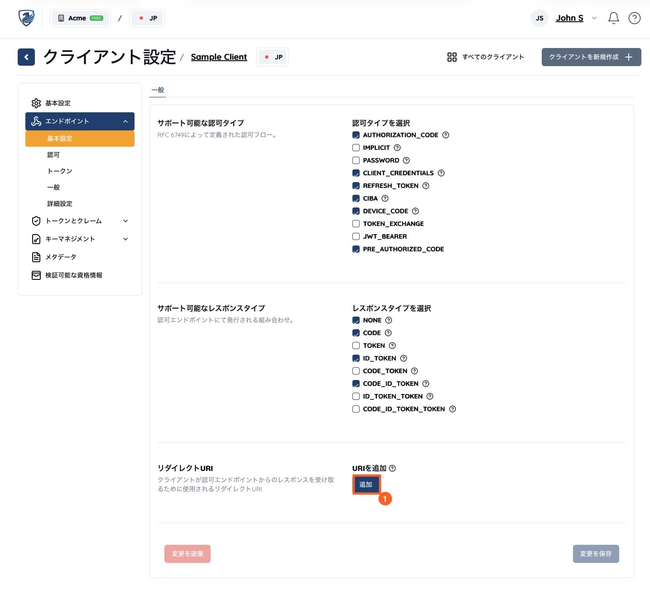Click 変更を破棄 button
The height and width of the screenshot is (591, 650).
tap(188, 554)
